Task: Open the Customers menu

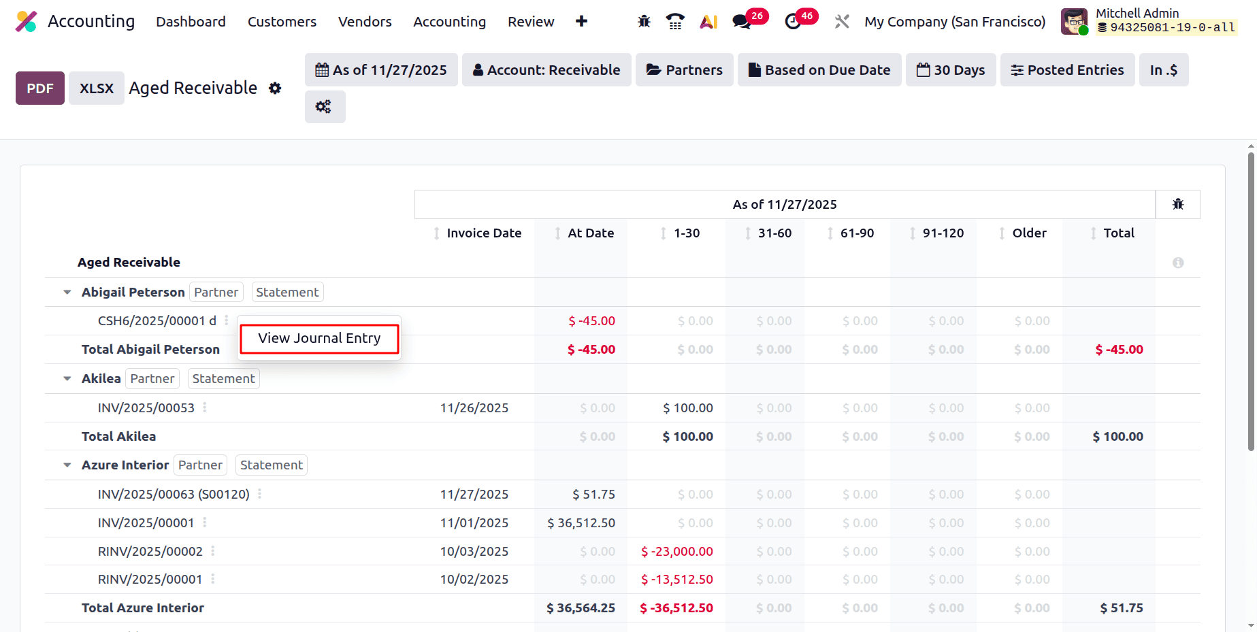Action: point(282,22)
